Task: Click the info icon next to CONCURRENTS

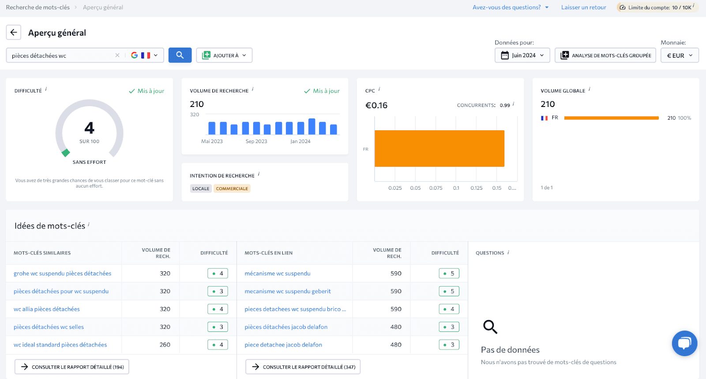Action: coord(513,104)
